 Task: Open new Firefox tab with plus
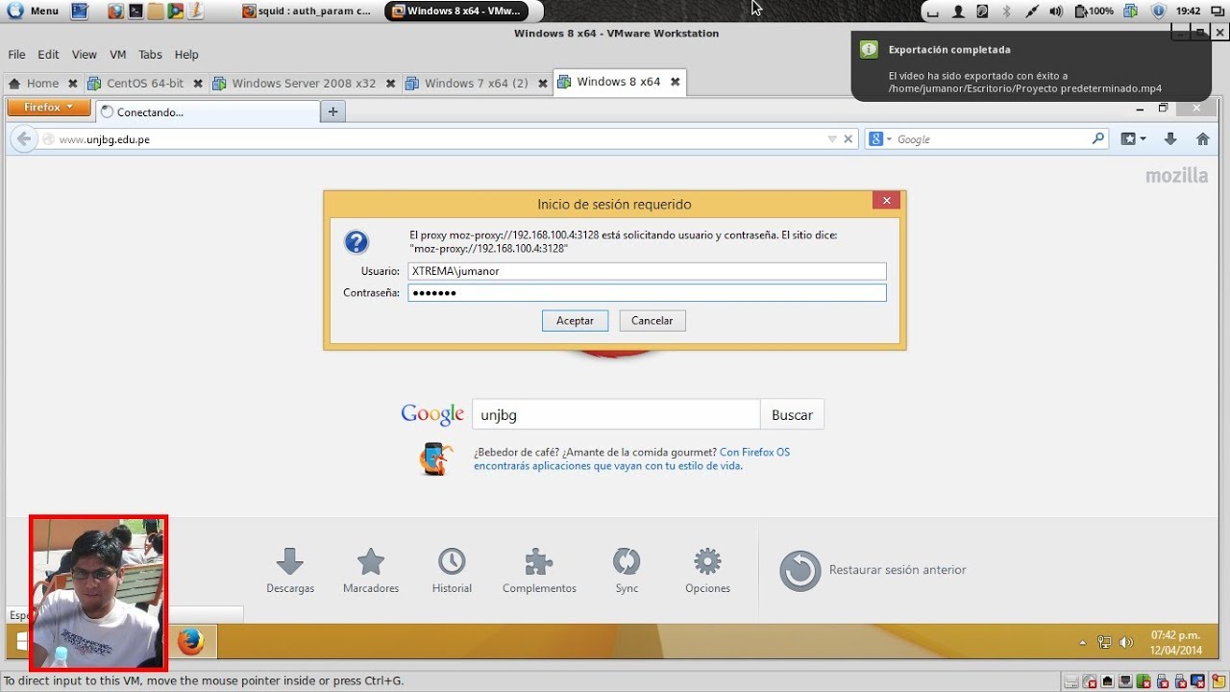coord(333,111)
